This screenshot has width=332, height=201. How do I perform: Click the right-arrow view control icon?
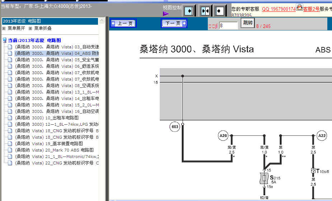pos(189,11)
